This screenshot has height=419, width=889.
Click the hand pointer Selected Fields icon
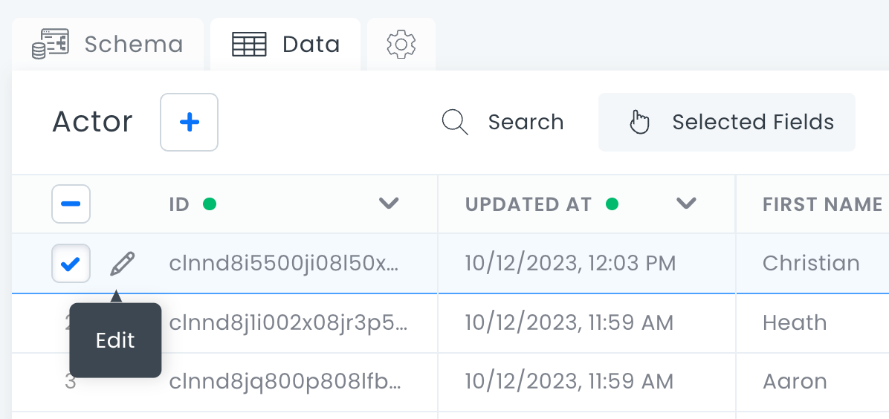click(x=639, y=122)
